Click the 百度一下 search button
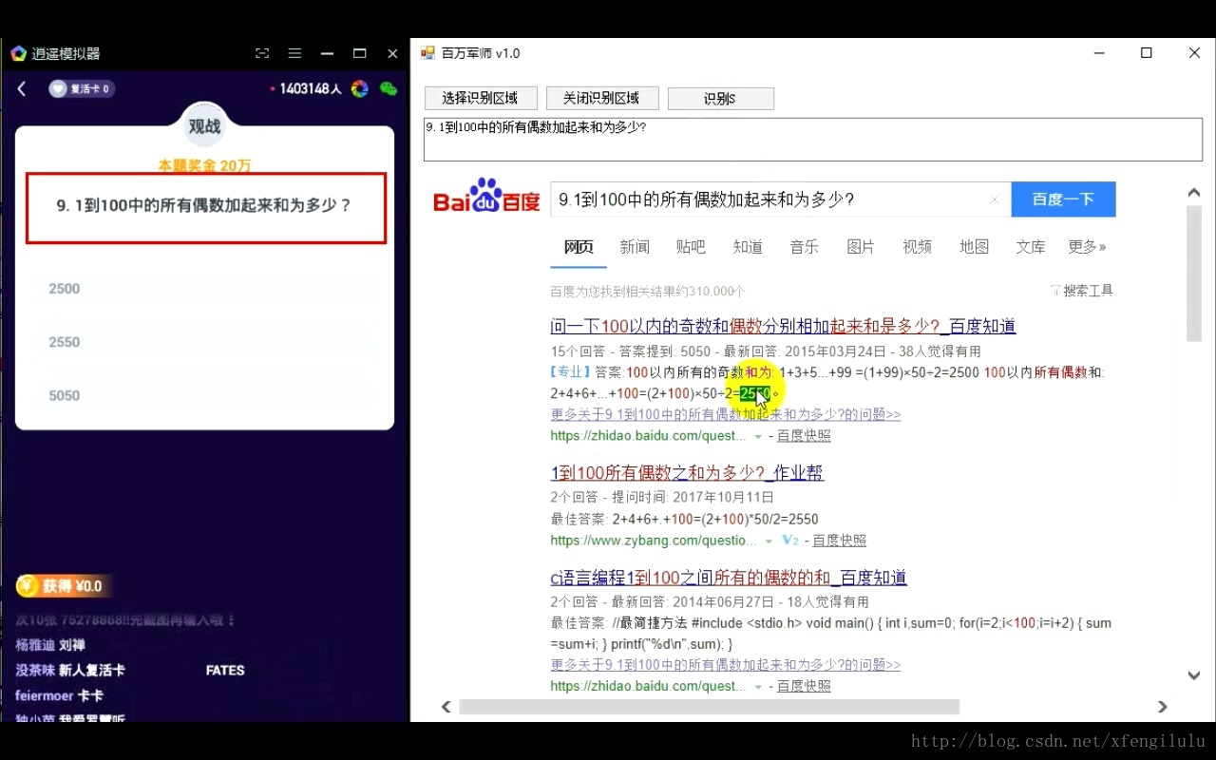This screenshot has height=760, width=1216. pyautogui.click(x=1063, y=199)
